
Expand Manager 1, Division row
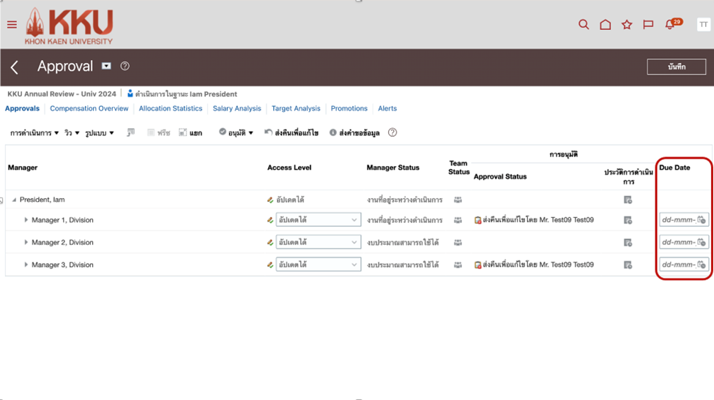point(26,220)
